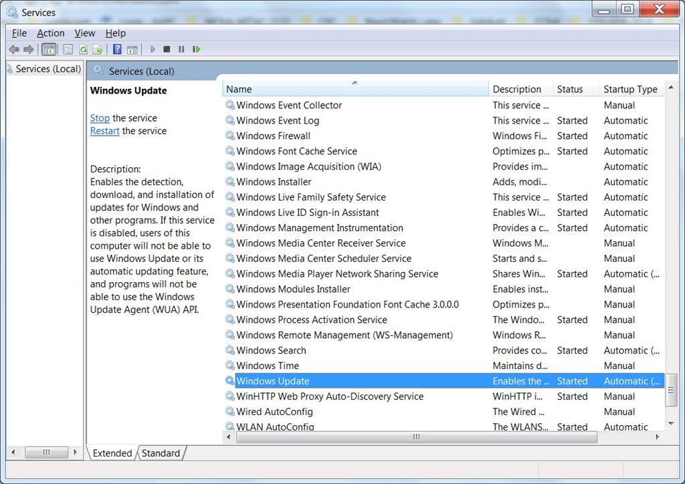
Task: Click gear icon beside Windows Modules Installer
Action: pyautogui.click(x=230, y=289)
